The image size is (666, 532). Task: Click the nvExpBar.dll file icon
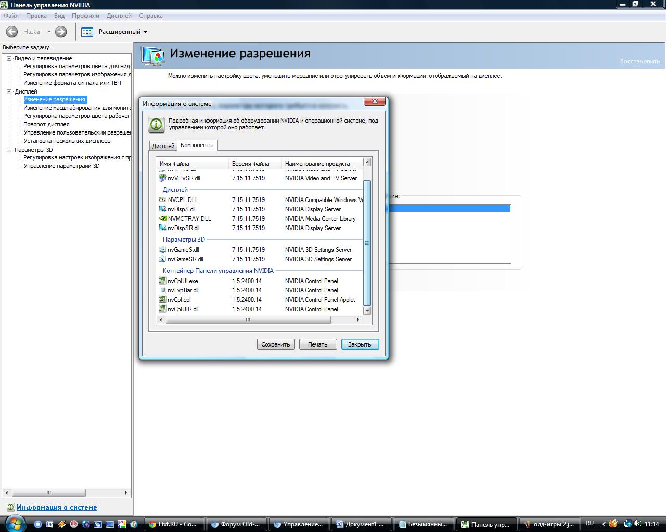point(162,290)
